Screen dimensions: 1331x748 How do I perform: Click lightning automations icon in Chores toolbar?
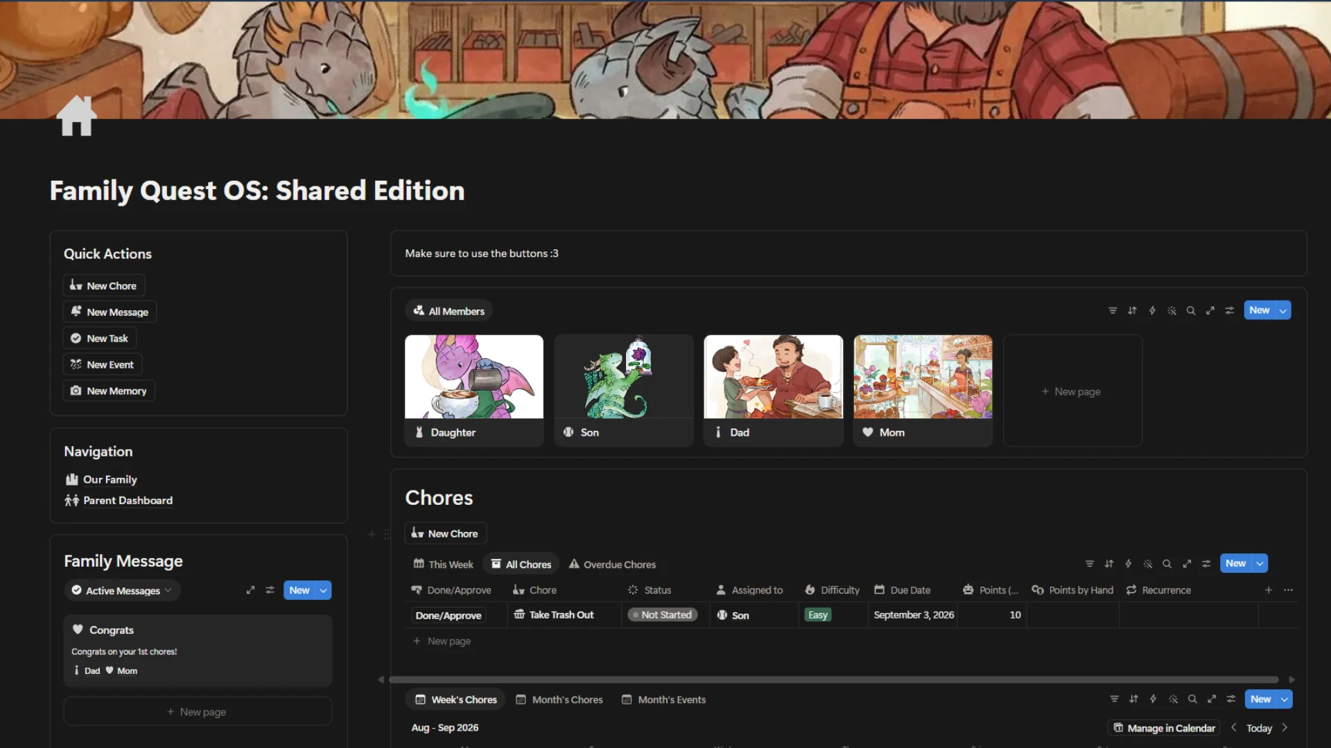point(1129,564)
